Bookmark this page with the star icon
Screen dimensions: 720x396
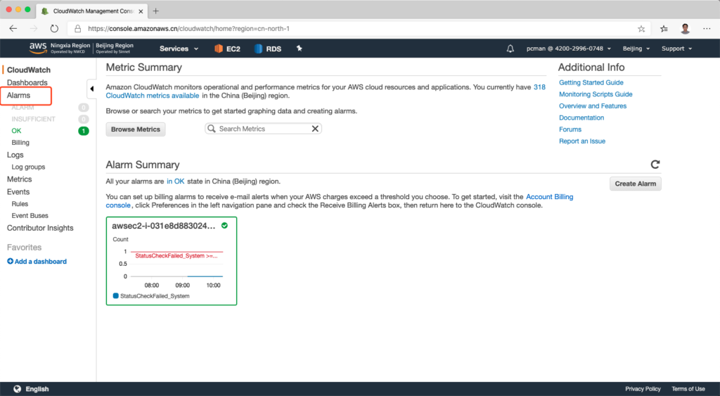(641, 29)
